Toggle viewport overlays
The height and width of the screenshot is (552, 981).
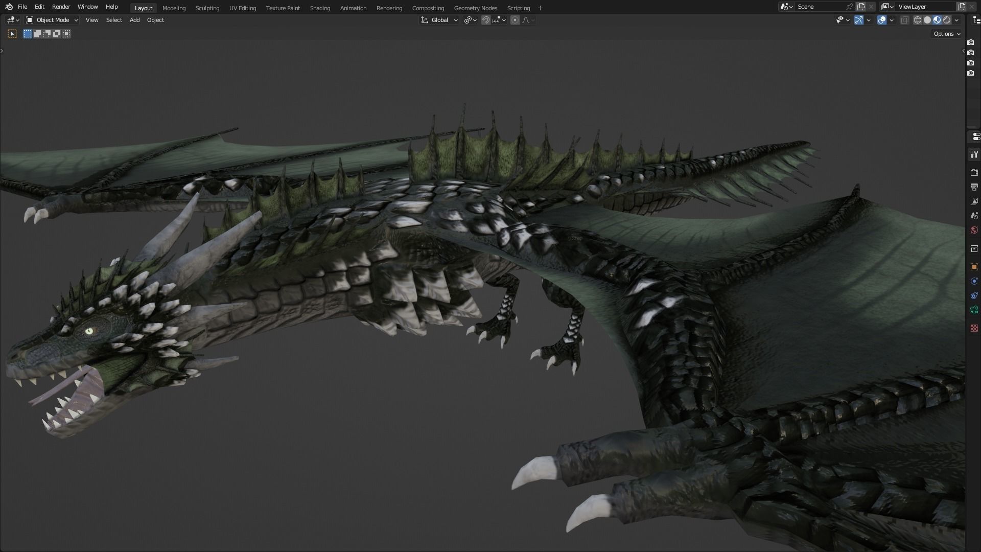pyautogui.click(x=882, y=20)
